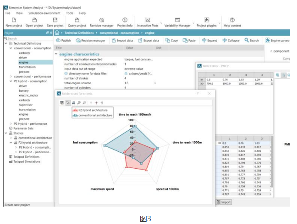Collapse the P2 Hybrid - consumption node
Image resolution: width=297 pixels, height=224 pixels.
pos(11,81)
